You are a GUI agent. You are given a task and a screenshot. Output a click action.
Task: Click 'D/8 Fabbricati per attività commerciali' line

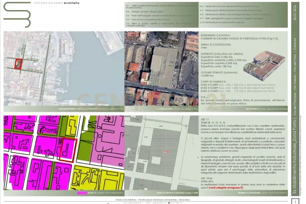235,14
